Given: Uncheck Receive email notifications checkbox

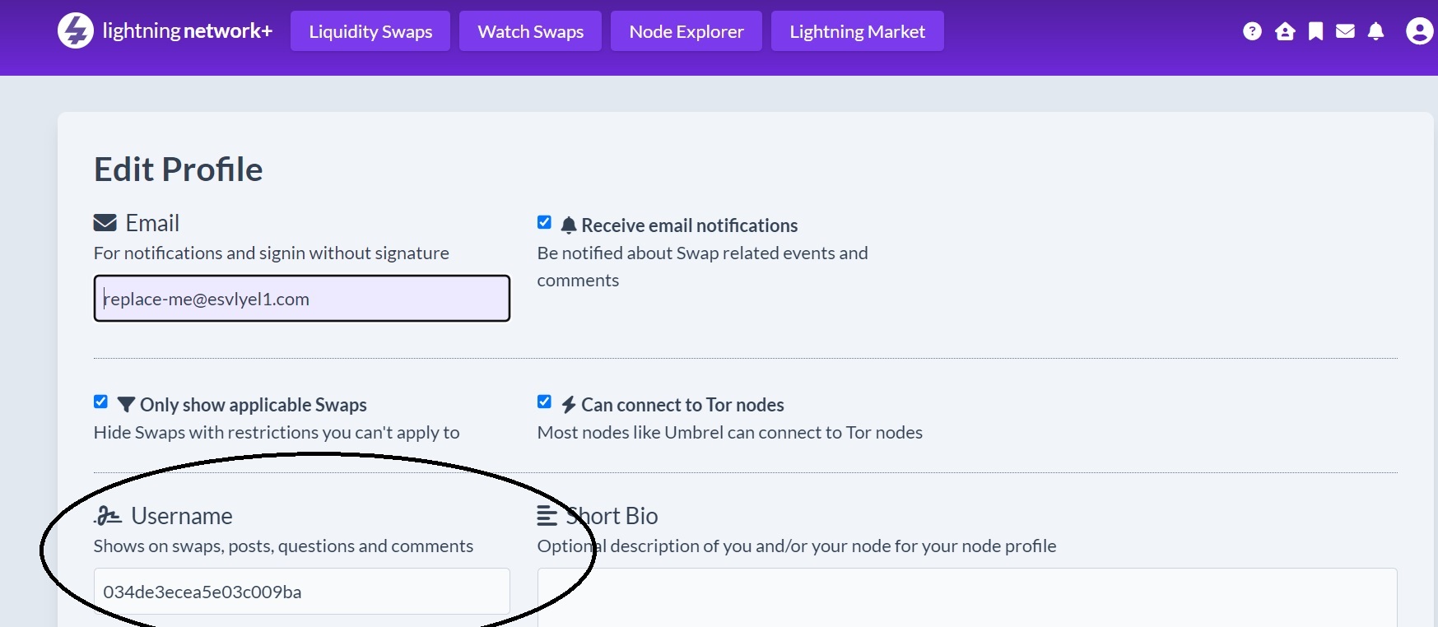Looking at the screenshot, I should (x=544, y=222).
